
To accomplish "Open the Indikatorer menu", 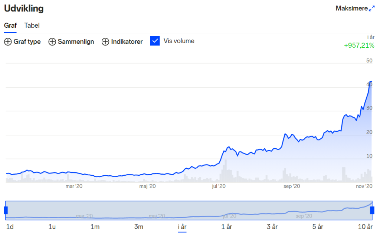I will tap(122, 42).
